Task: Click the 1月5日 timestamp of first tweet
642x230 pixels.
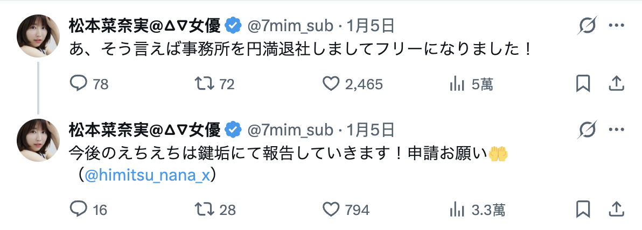Action: pyautogui.click(x=372, y=25)
